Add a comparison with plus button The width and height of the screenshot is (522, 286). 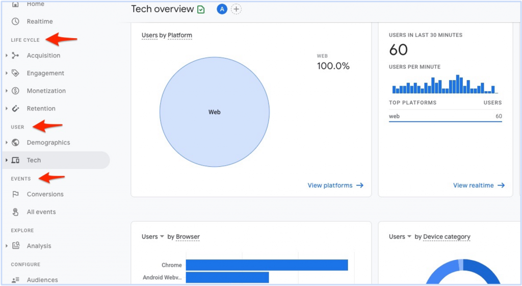click(236, 9)
